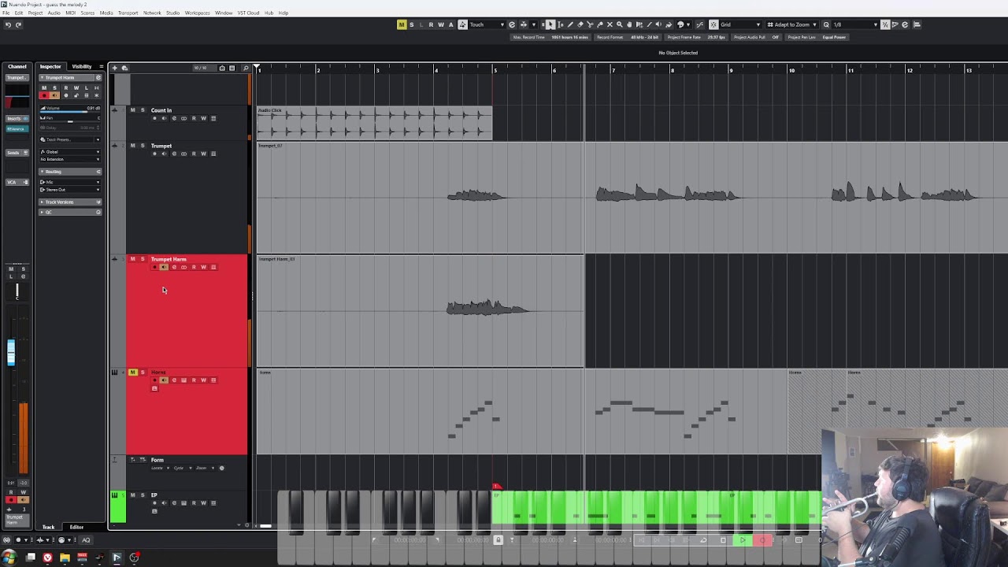This screenshot has width=1008, height=567.
Task: Open the 1/8 quantize preset dropdown
Action: click(855, 24)
